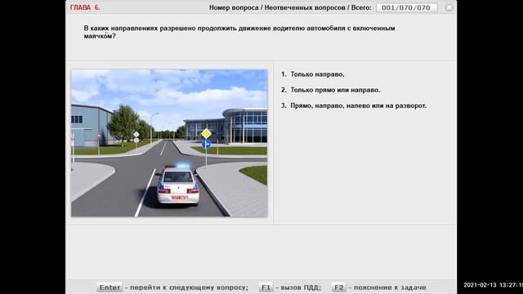Click the question text about the beacon car
Image resolution: width=523 pixels, height=294 pixels.
pos(239,32)
